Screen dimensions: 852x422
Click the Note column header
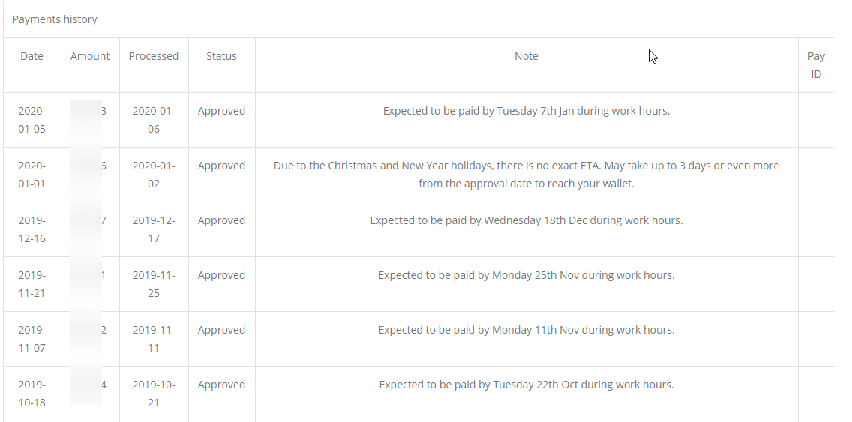pyautogui.click(x=526, y=56)
